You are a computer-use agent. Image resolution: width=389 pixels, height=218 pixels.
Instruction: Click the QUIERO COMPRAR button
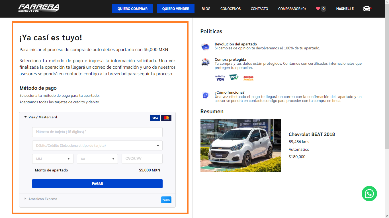pos(132,9)
